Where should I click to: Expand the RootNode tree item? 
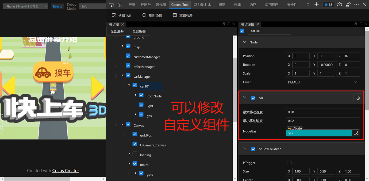pyautogui.click(x=136, y=95)
